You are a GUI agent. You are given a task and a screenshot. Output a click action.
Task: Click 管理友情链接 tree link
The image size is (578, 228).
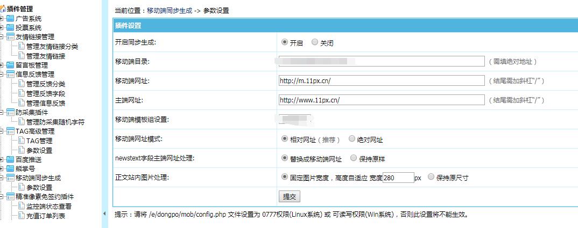pos(46,56)
